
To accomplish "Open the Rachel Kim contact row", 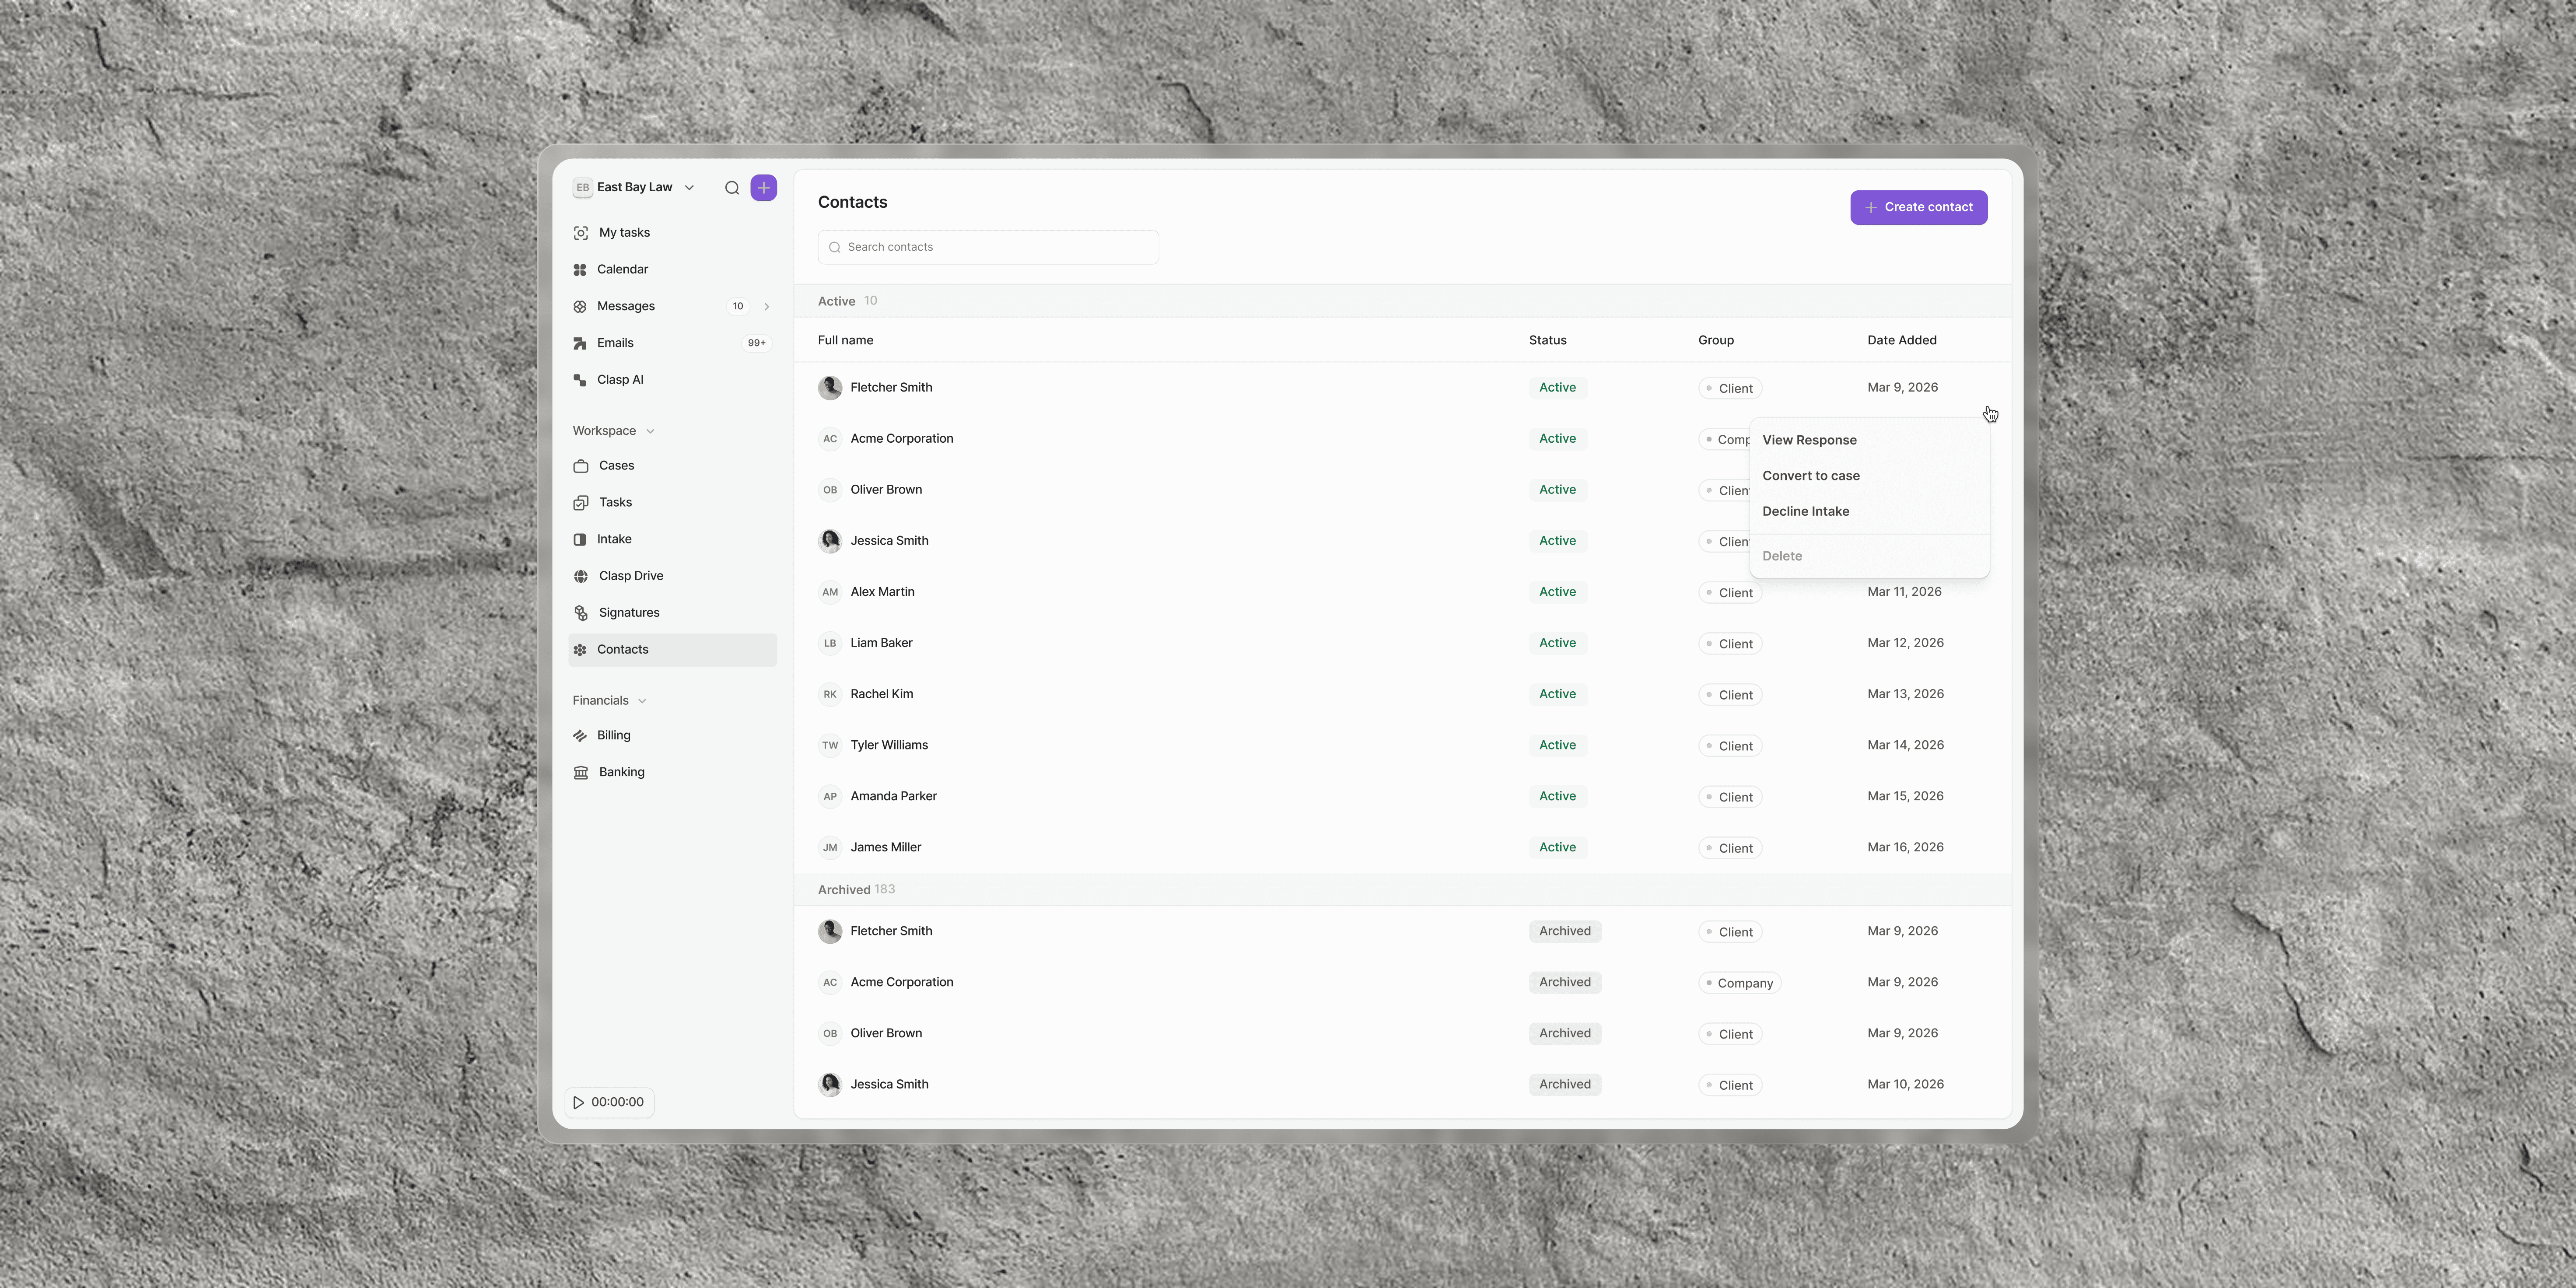I will 881,694.
